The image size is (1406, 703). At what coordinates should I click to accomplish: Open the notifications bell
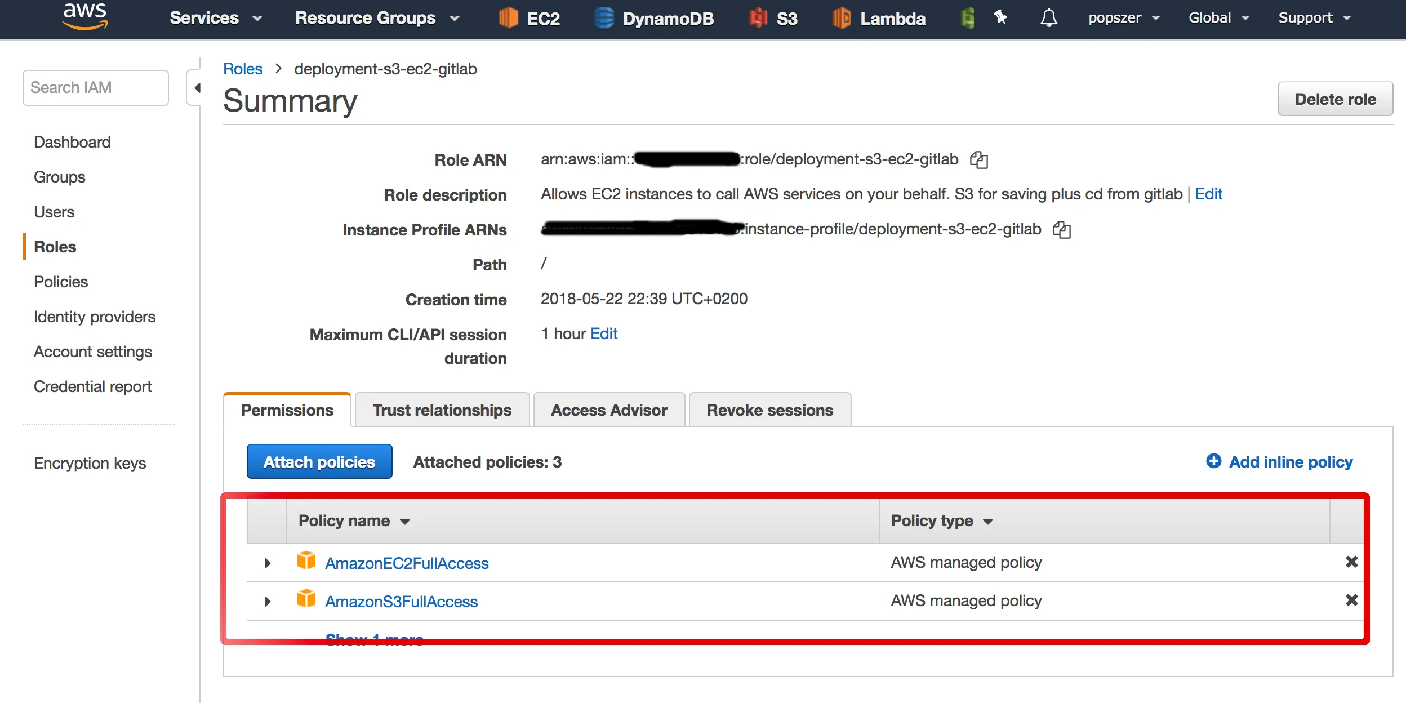[1048, 18]
